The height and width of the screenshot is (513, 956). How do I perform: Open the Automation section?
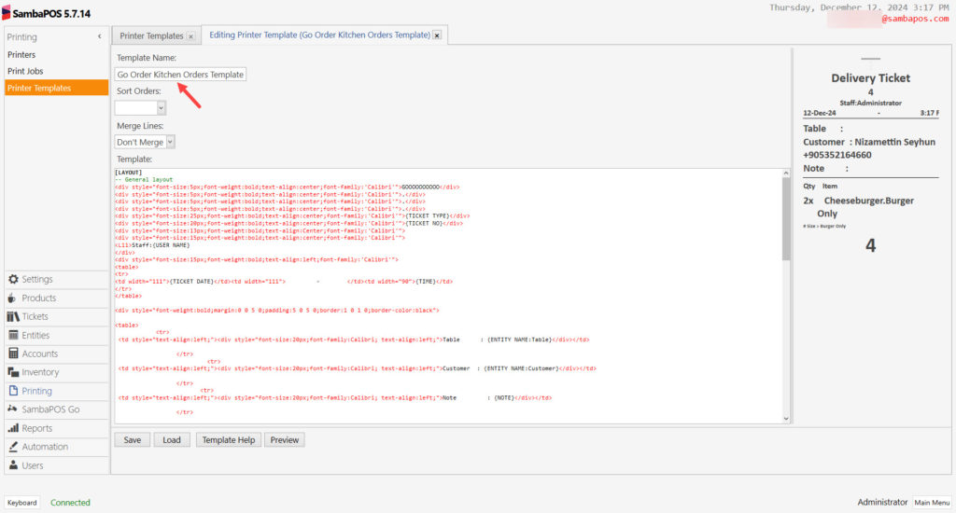tap(56, 447)
